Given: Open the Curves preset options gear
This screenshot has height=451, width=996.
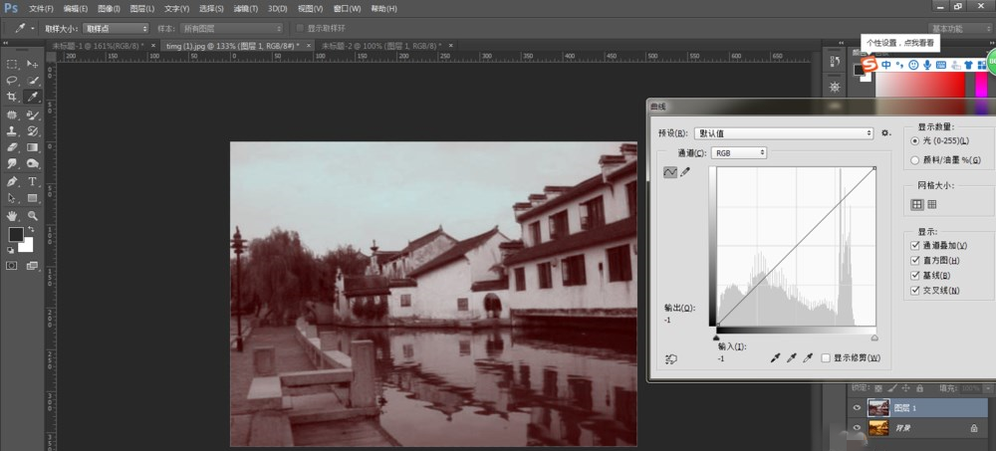Looking at the screenshot, I should point(884,132).
